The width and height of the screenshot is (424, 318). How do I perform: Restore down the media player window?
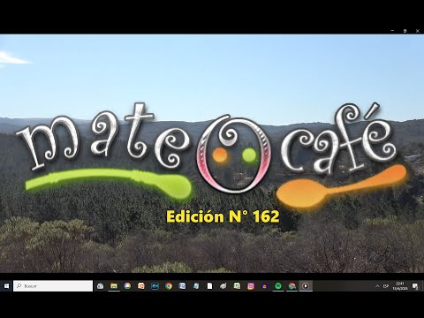(x=405, y=31)
